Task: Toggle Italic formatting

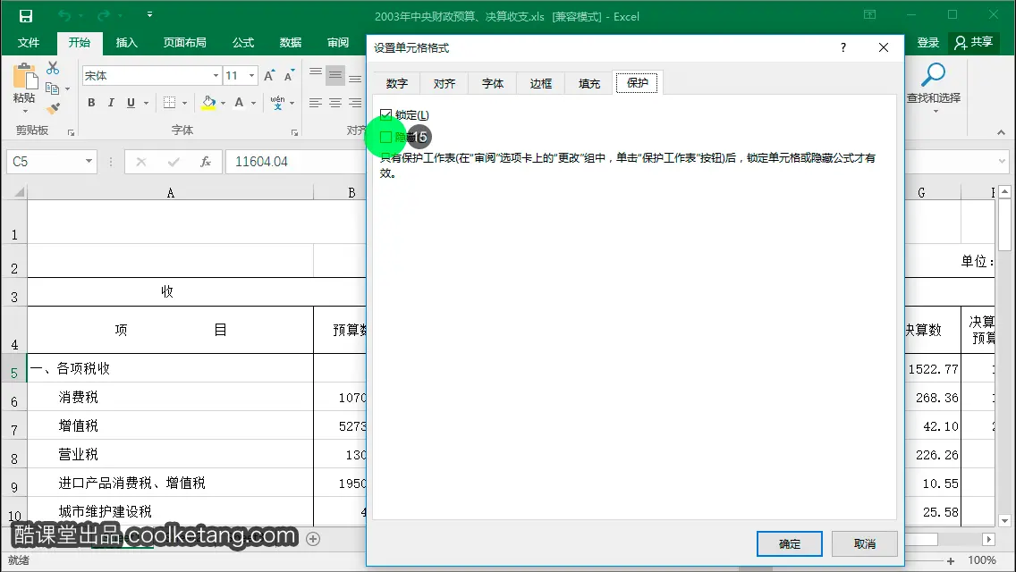Action: [x=111, y=103]
